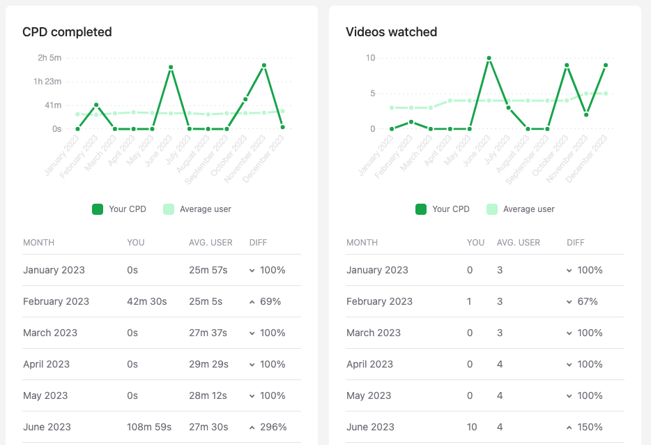Click the June 2023 peak point on CPD chart
Image resolution: width=651 pixels, height=445 pixels.
pyautogui.click(x=171, y=67)
